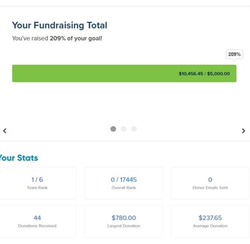Click the Largest Donation label text
The height and width of the screenshot is (244, 250).
pyautogui.click(x=123, y=226)
